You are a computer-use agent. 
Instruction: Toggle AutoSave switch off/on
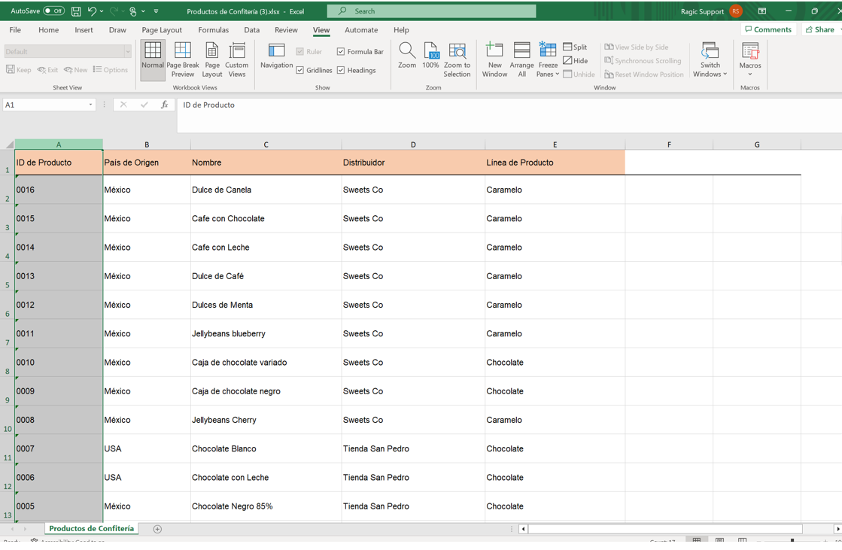point(53,11)
